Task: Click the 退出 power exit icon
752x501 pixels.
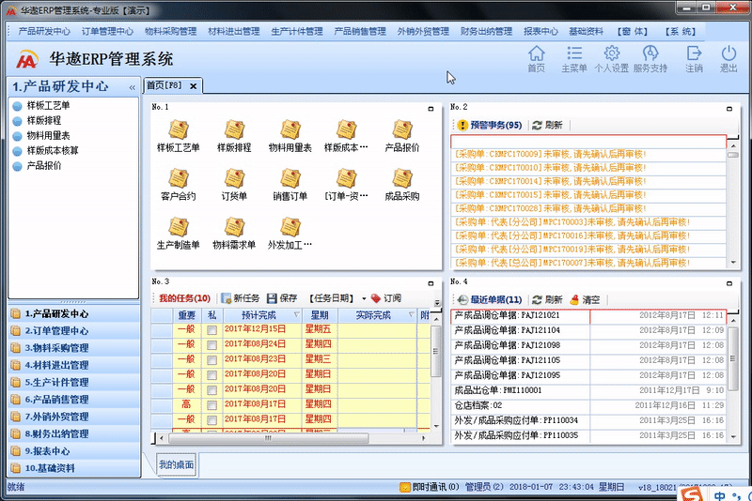Action: [x=728, y=59]
